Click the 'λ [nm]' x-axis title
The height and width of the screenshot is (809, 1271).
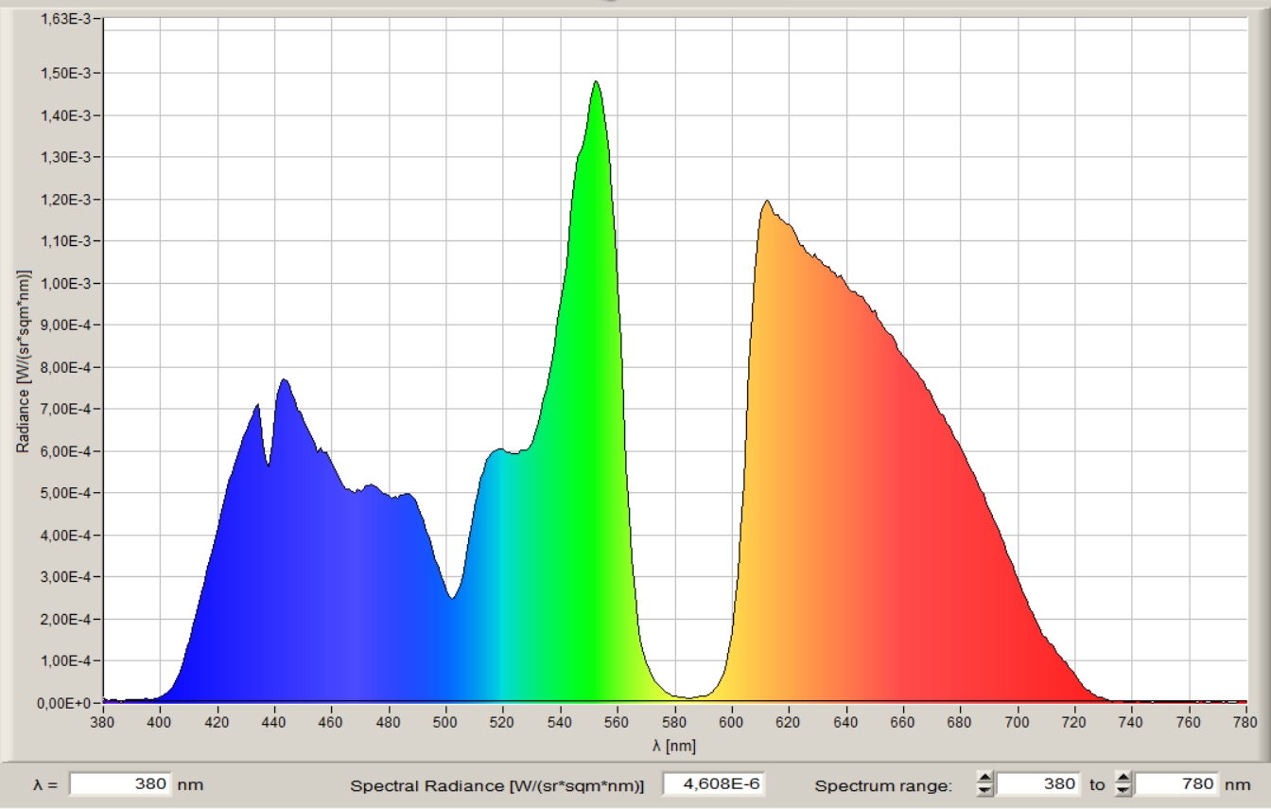point(673,746)
